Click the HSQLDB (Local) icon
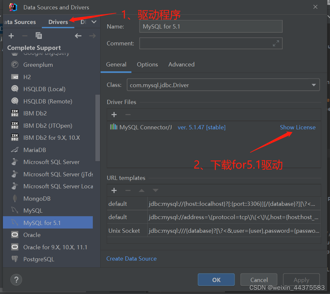 point(15,89)
